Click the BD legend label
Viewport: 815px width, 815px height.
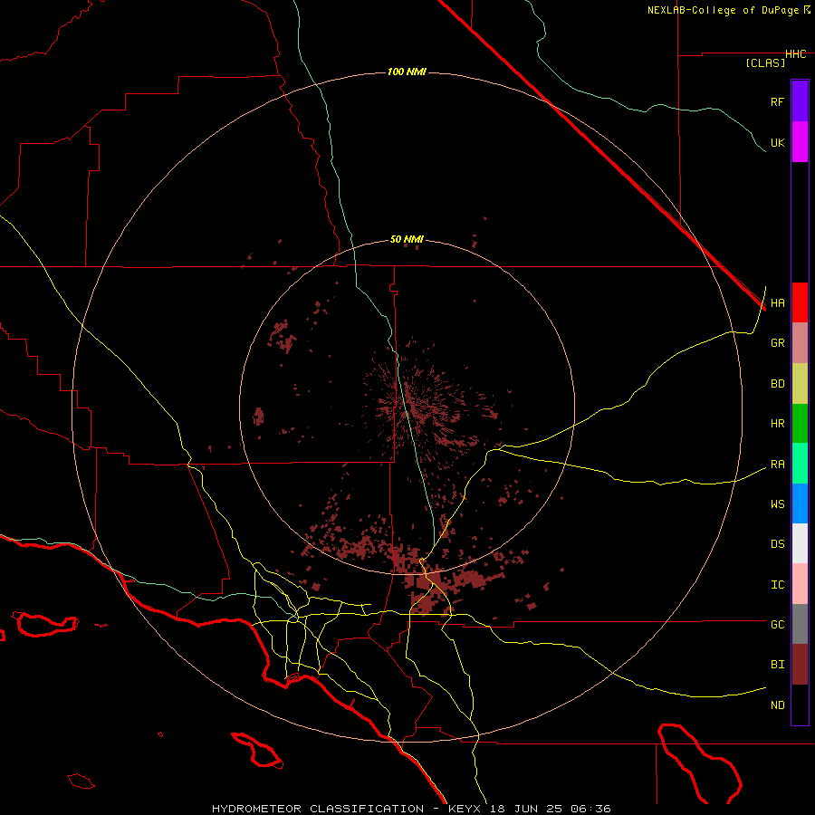tap(777, 384)
